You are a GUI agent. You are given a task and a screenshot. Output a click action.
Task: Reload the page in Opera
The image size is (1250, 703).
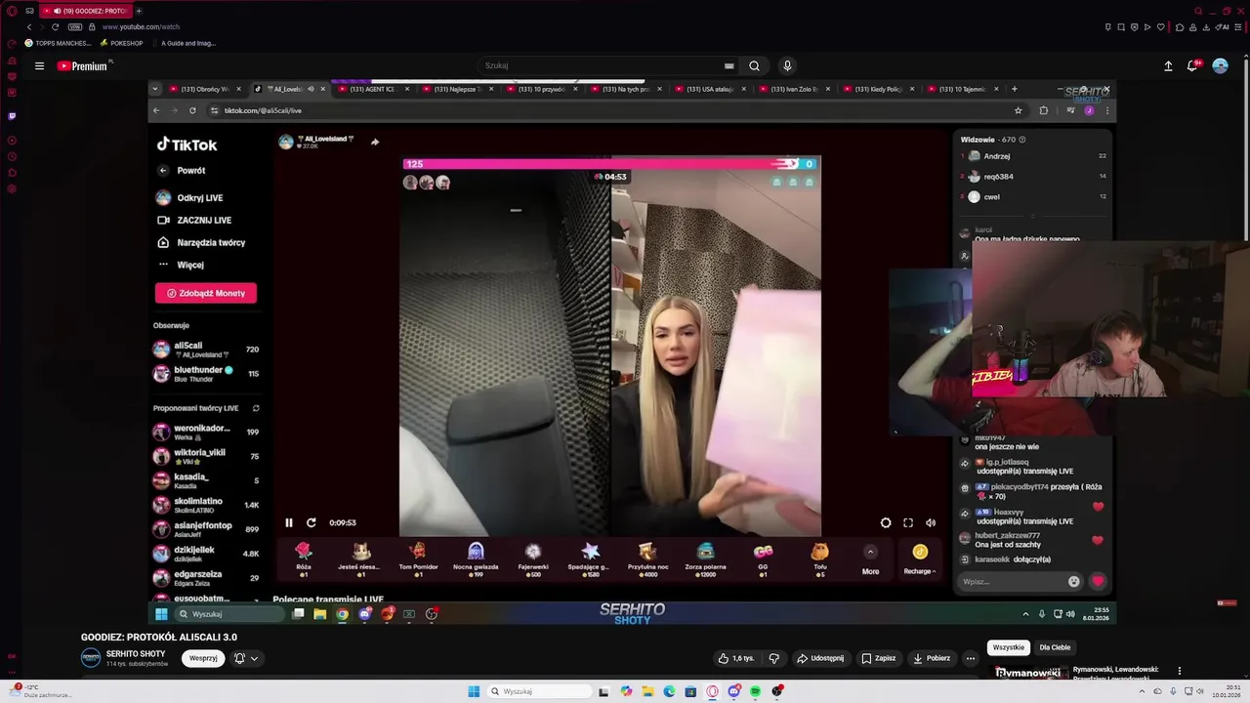coord(55,26)
